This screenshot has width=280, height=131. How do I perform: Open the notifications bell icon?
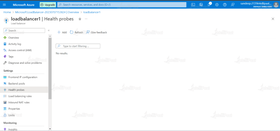pyautogui.click(x=209, y=5)
